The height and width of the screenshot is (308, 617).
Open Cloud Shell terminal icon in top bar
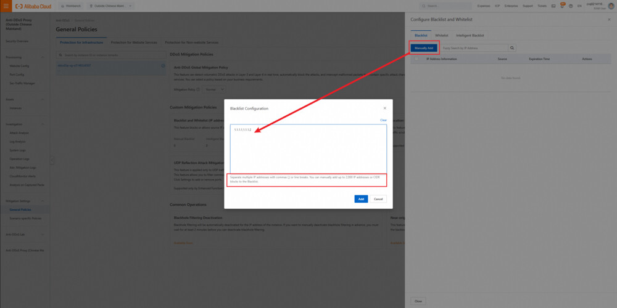pyautogui.click(x=553, y=6)
